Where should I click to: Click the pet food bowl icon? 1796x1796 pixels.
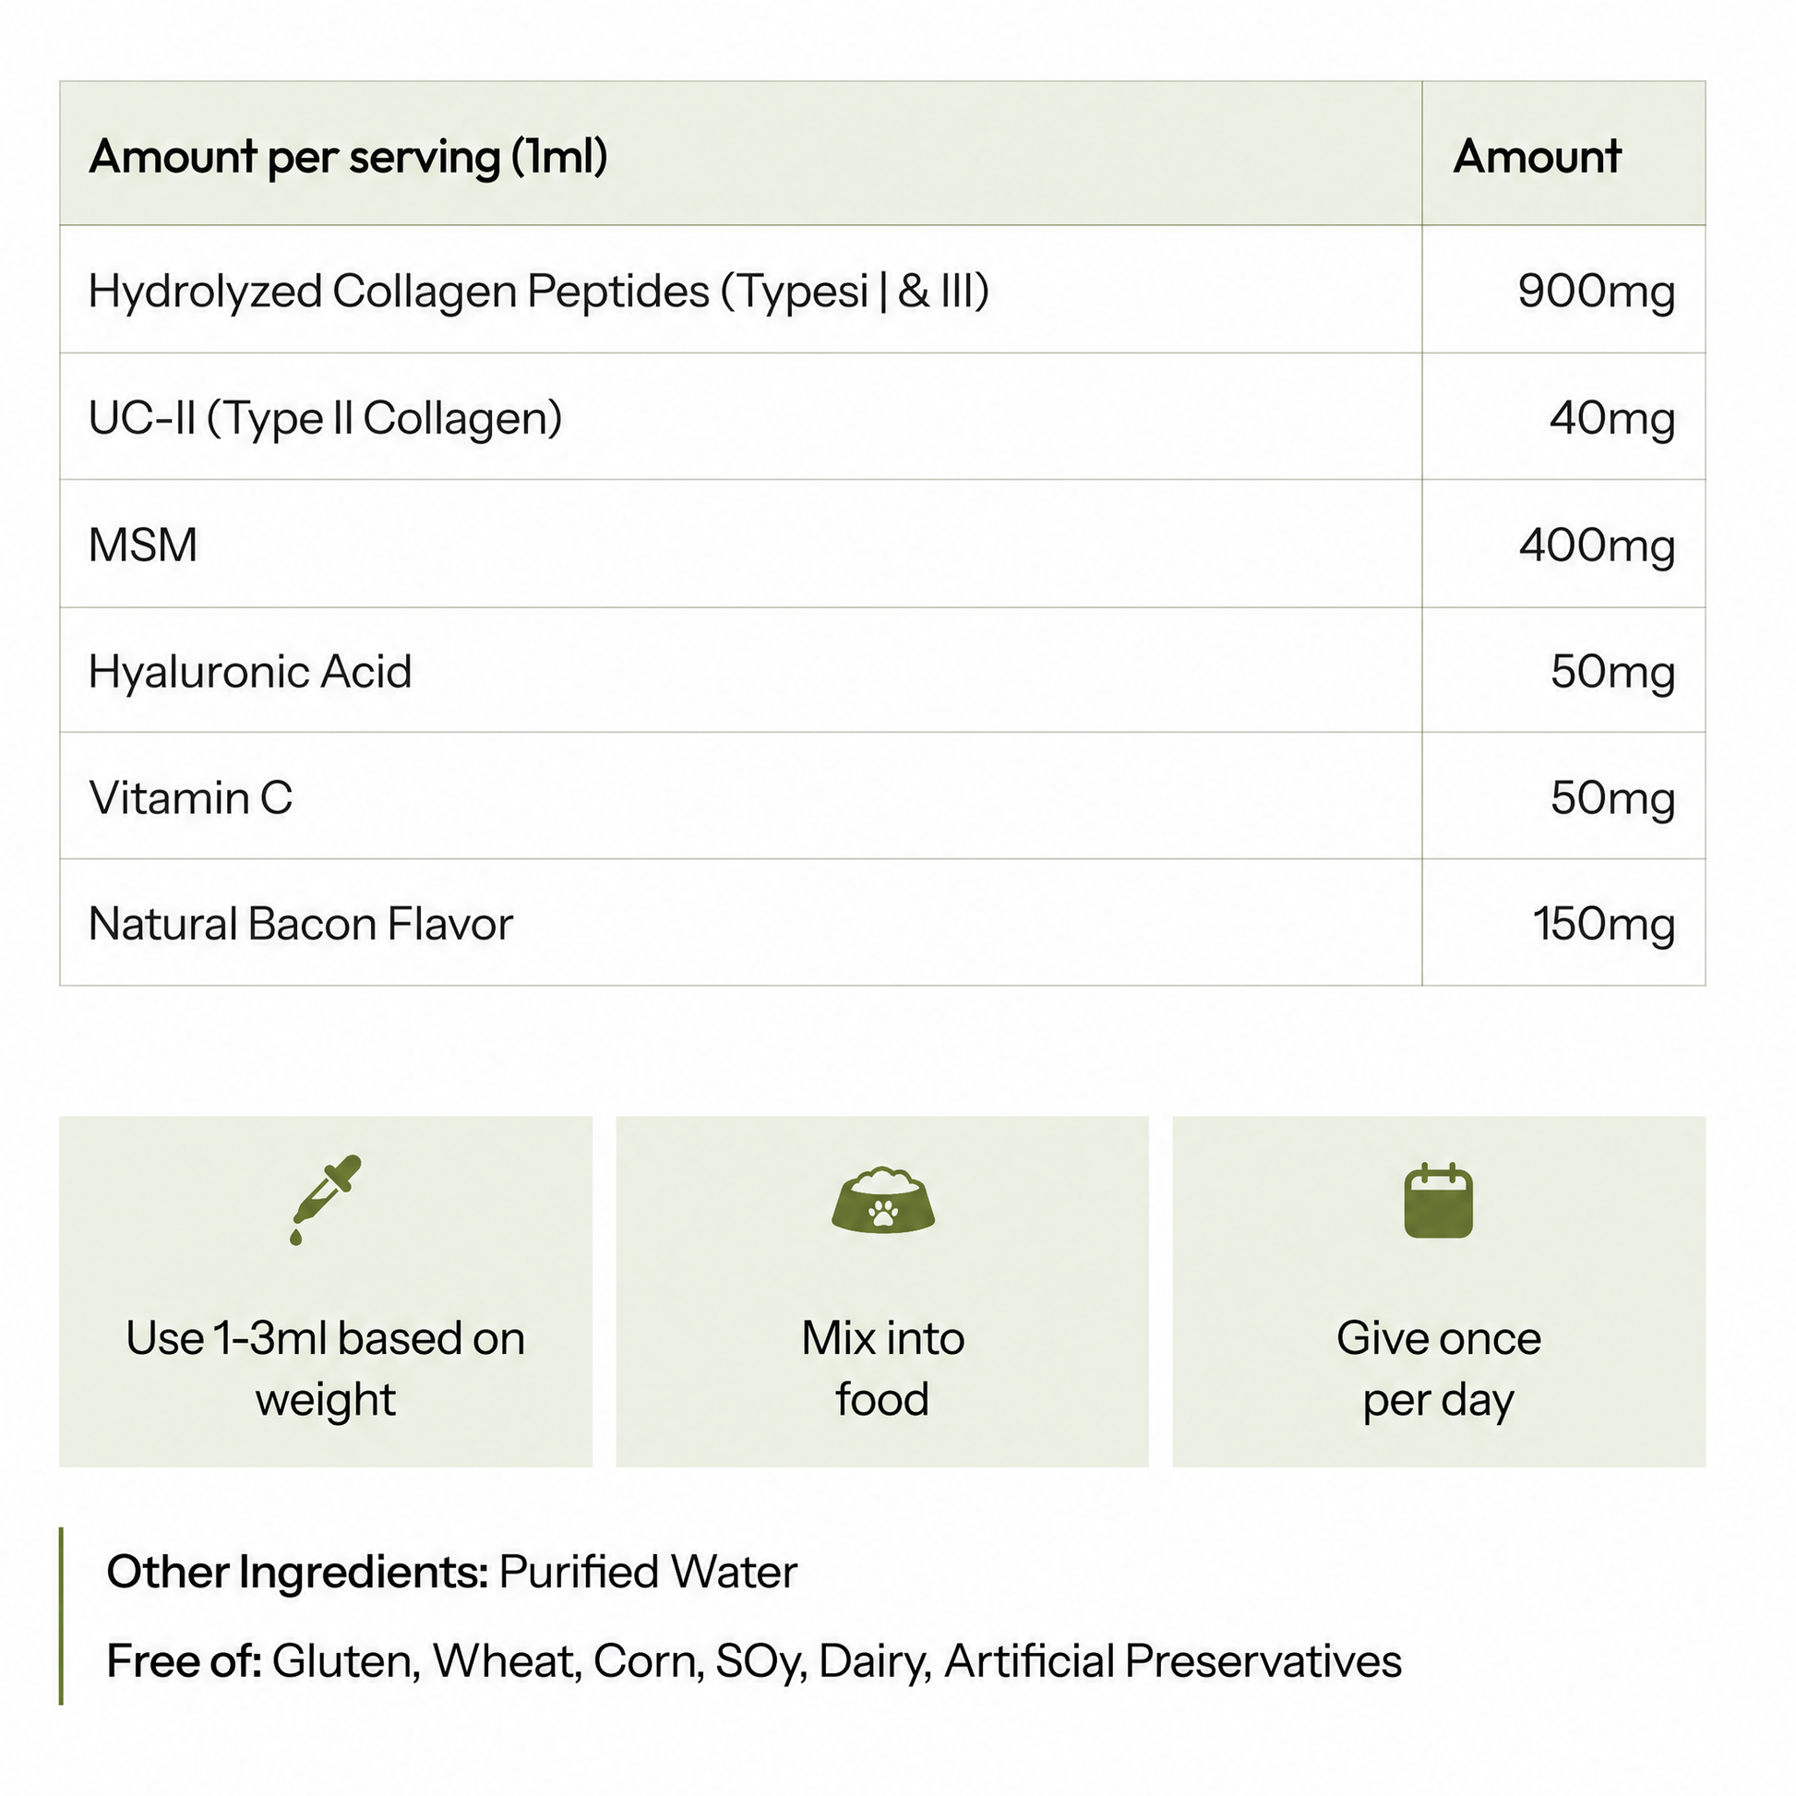point(882,1200)
